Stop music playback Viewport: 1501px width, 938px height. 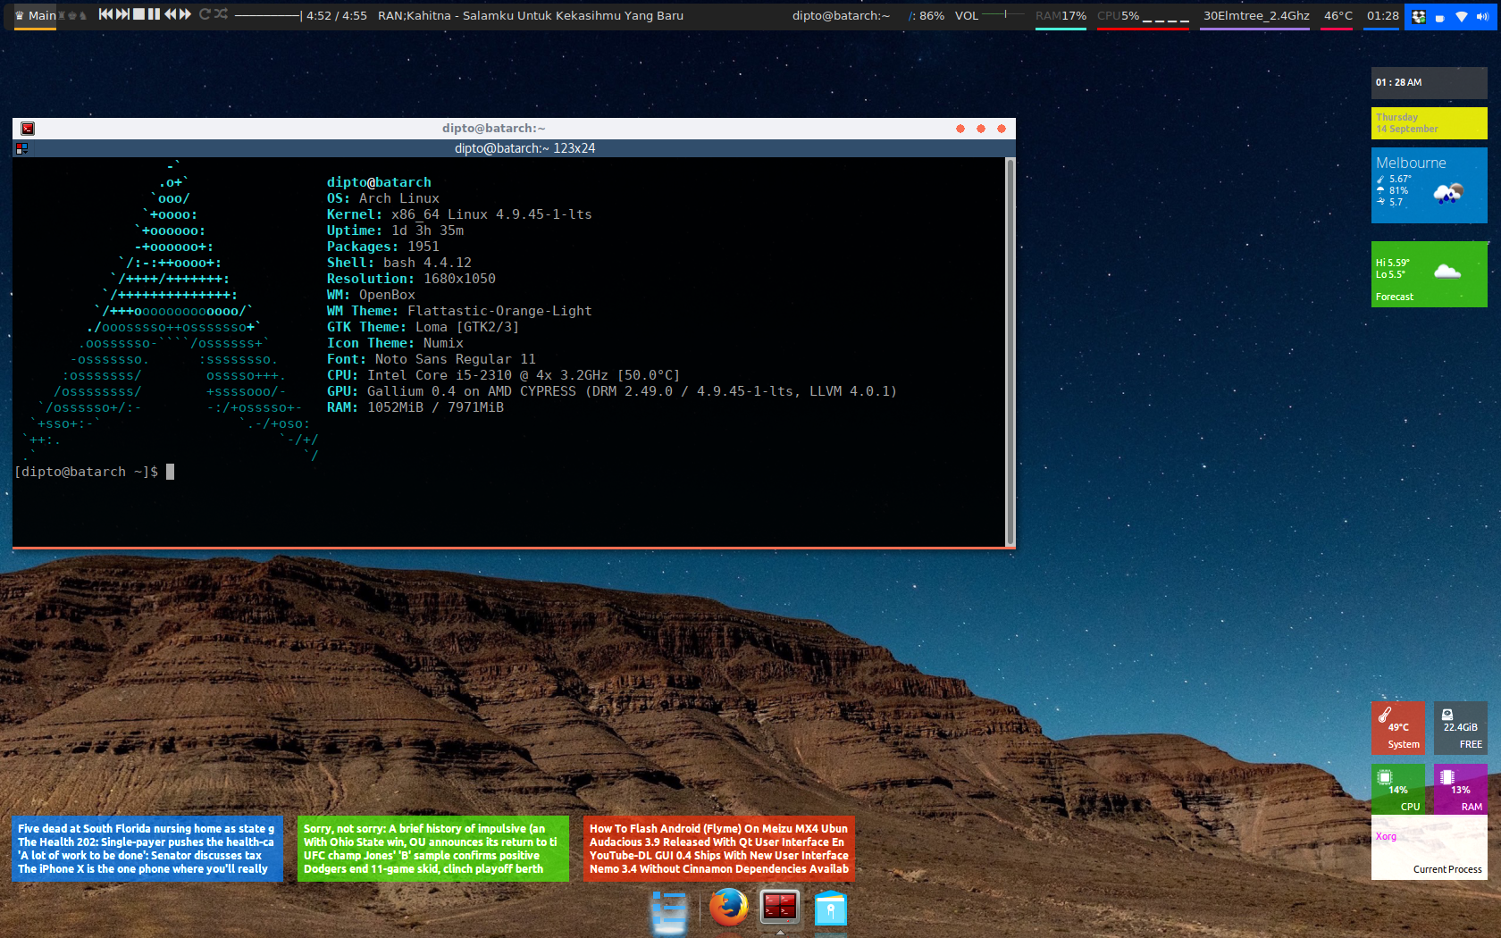(138, 14)
